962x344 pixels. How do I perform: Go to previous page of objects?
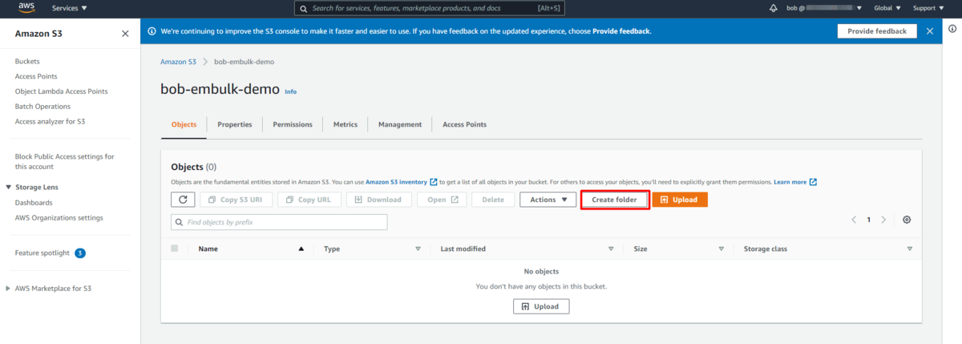coord(854,220)
